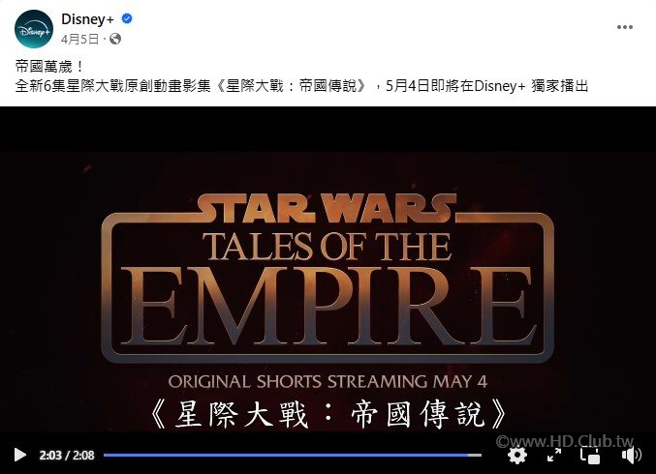Open the mini player icon
The height and width of the screenshot is (474, 656).
pyautogui.click(x=590, y=456)
